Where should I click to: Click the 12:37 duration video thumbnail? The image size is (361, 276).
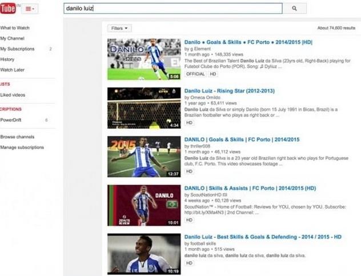point(144,157)
